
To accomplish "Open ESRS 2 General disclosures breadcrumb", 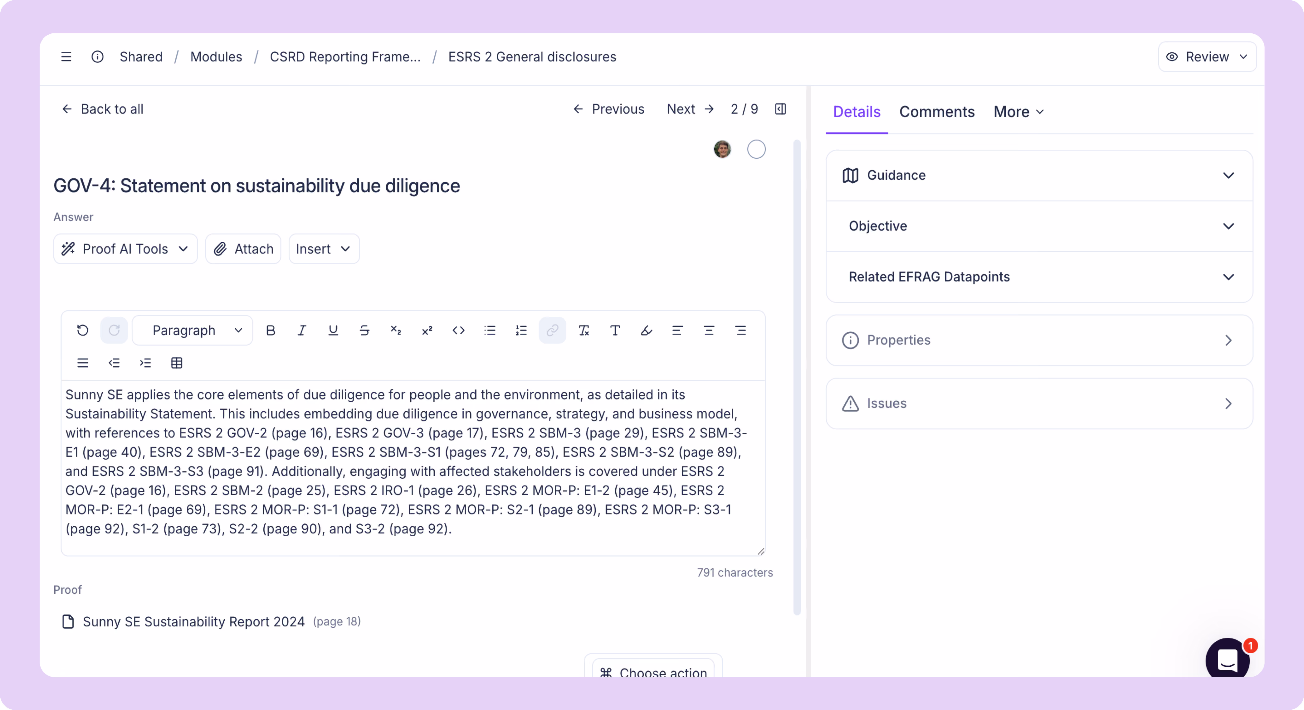I will (532, 57).
